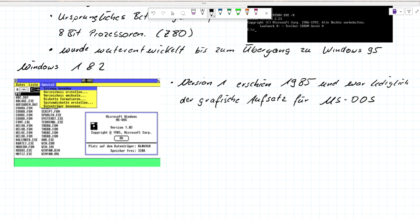Click 'Sitzung beenden' entry in the screenshot
Image resolution: width=420 pixels, height=219 pixels.
click(x=57, y=88)
